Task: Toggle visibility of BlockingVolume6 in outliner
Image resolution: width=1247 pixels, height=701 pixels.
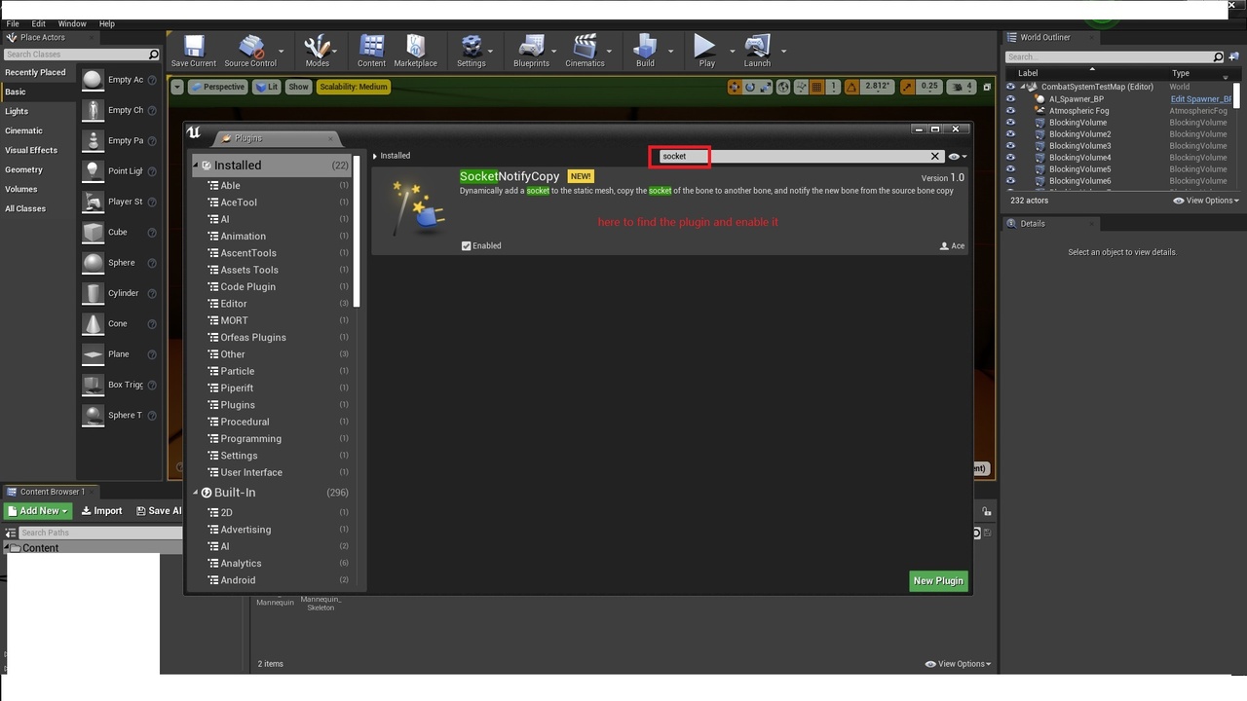Action: tap(1010, 181)
